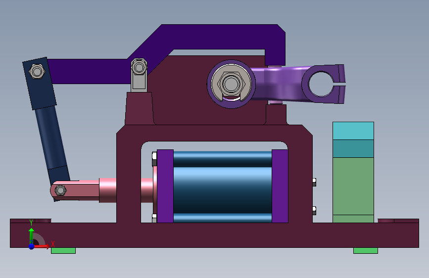This screenshot has height=278, width=429.
Task: Click the blue origin ball of the triad
Action: pos(32,246)
